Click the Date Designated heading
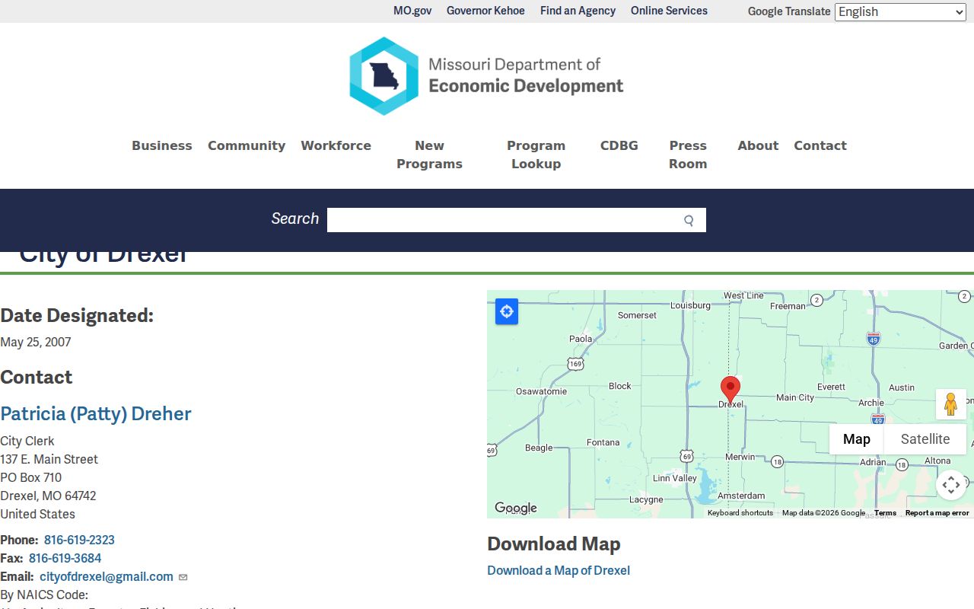This screenshot has height=609, width=974. (77, 315)
